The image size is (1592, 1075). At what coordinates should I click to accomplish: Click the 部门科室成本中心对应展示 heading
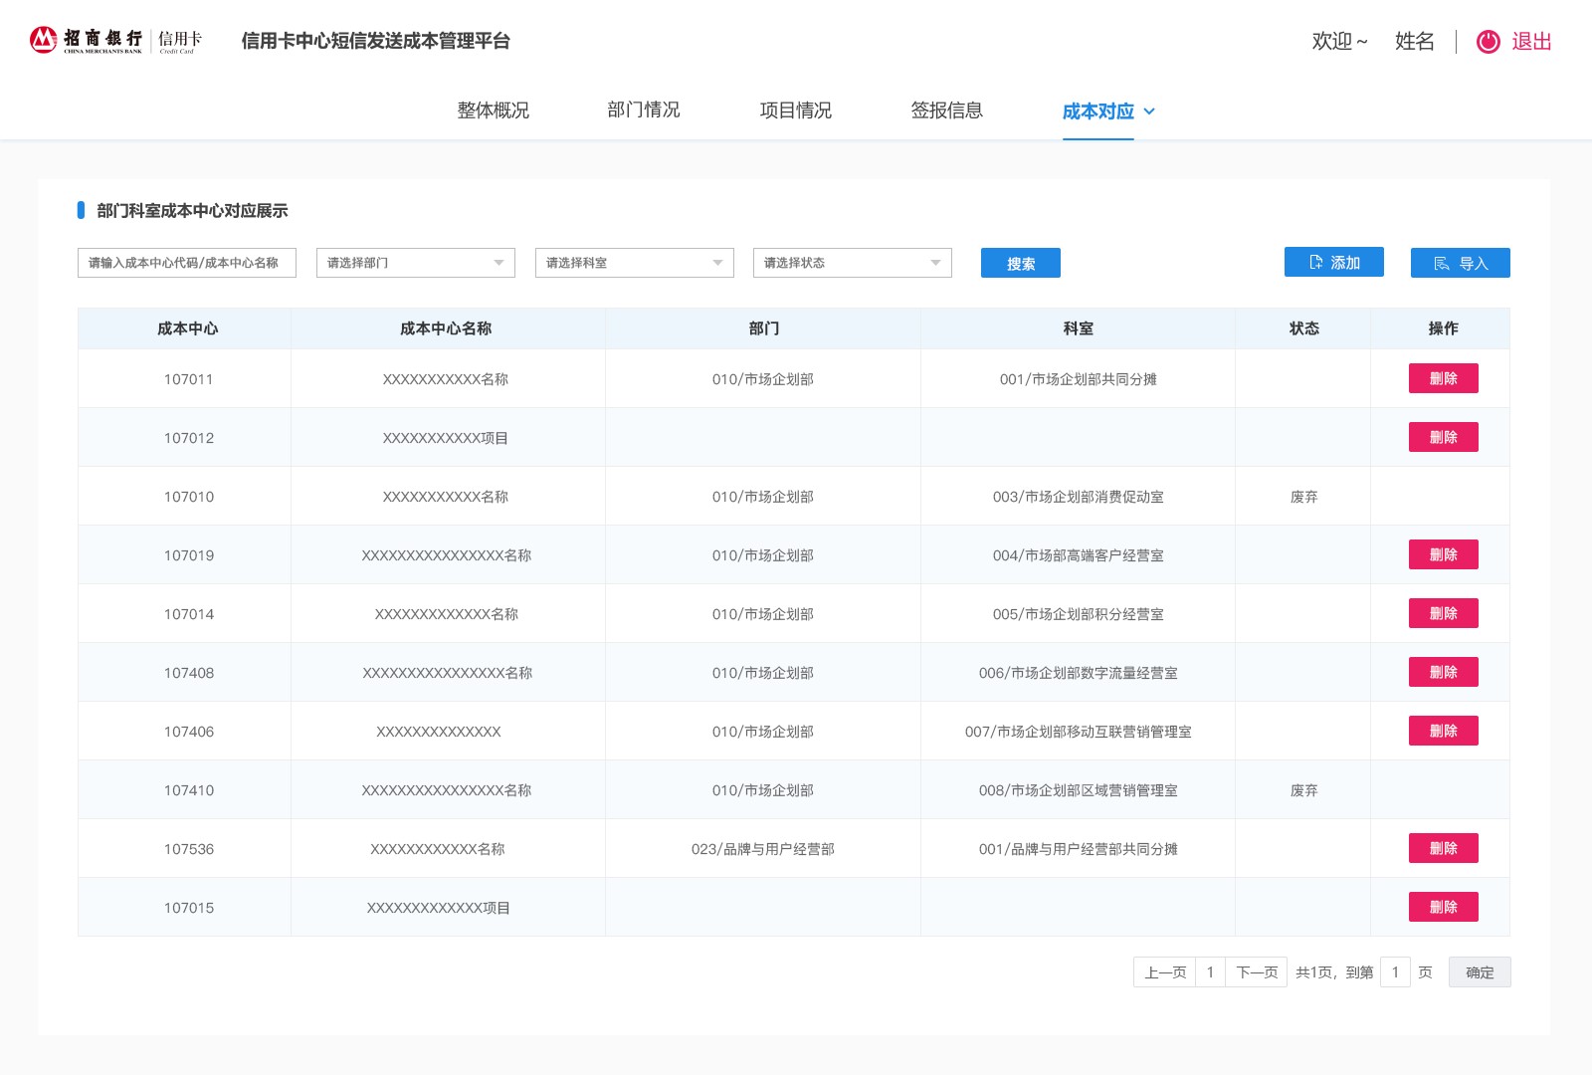192,211
